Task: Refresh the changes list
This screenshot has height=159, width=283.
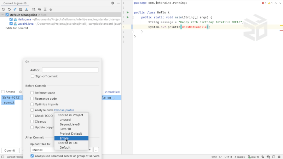Action: click(x=3, y=10)
